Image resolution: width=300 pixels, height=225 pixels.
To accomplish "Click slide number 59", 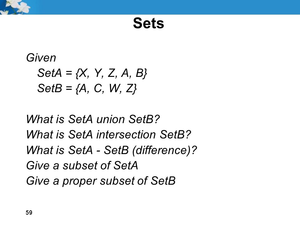I will 29,212.
